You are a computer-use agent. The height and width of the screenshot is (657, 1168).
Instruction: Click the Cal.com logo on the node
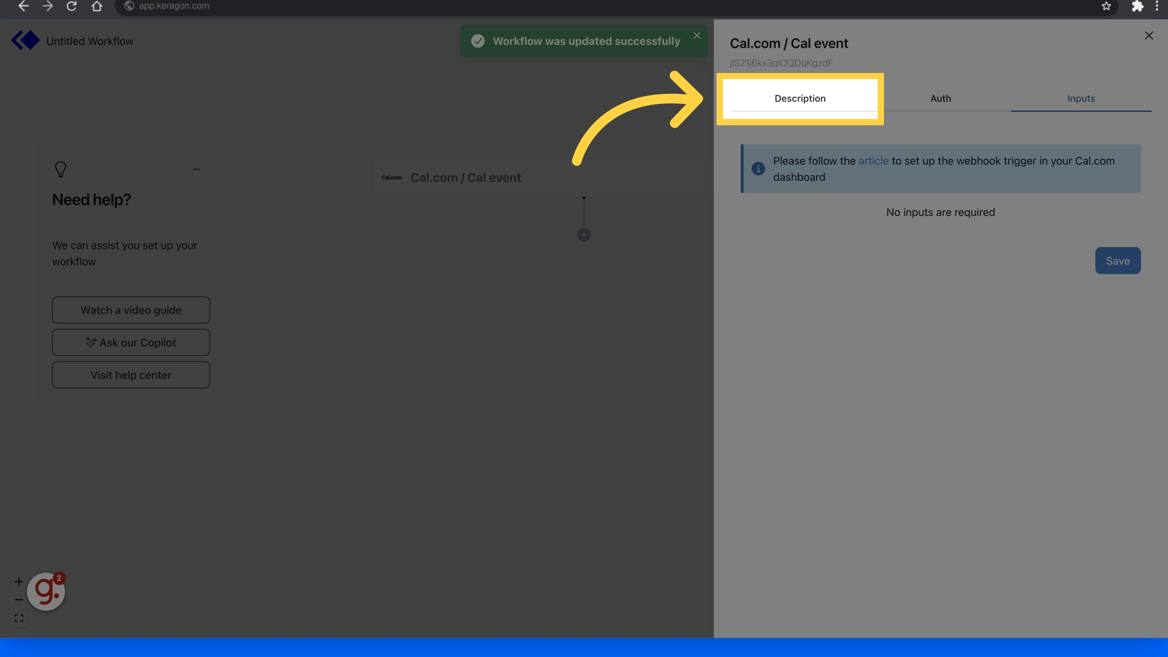click(392, 178)
